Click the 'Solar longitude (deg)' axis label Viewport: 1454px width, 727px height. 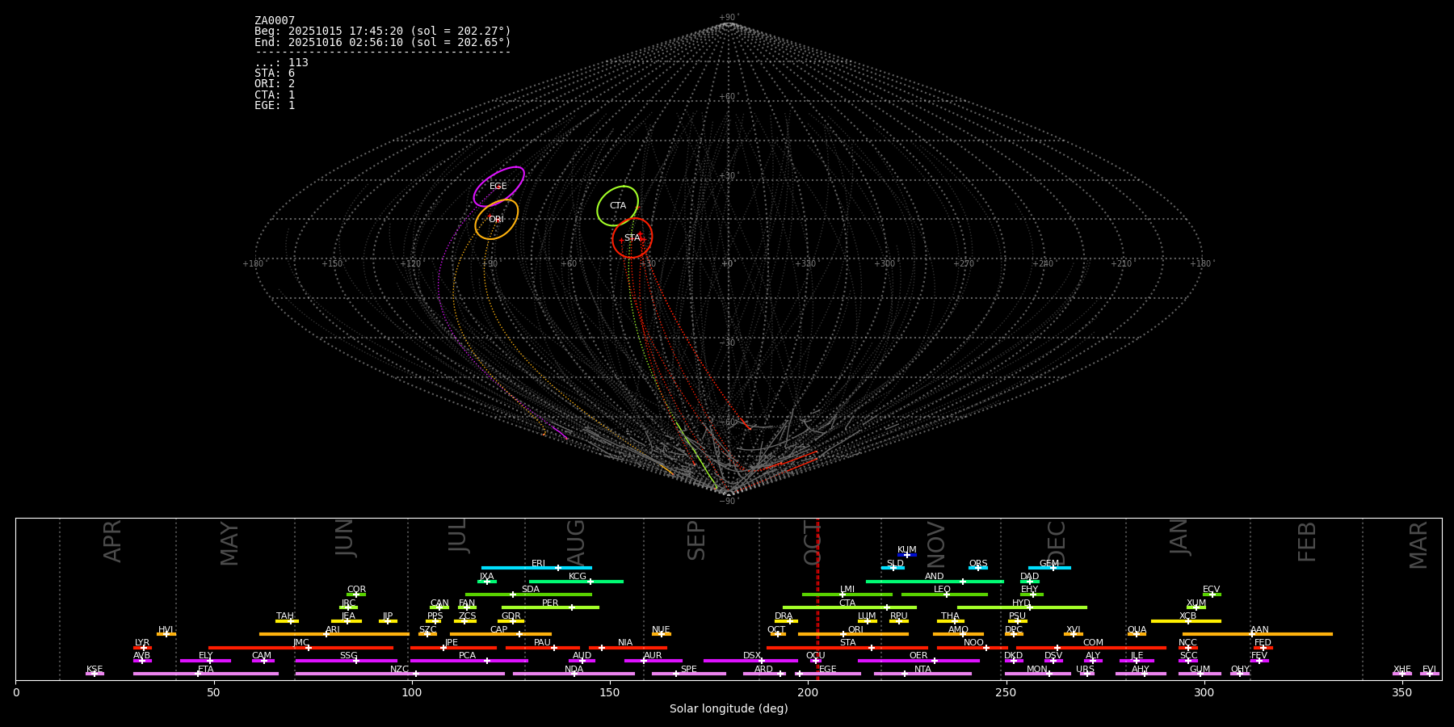728,709
